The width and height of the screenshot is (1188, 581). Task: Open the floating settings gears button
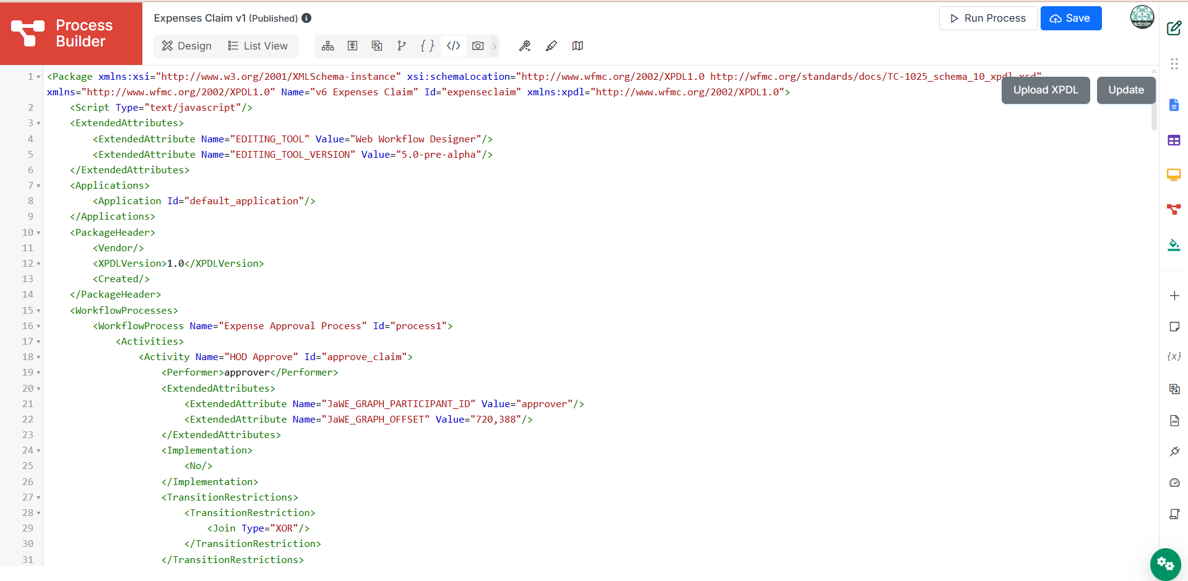(1165, 564)
